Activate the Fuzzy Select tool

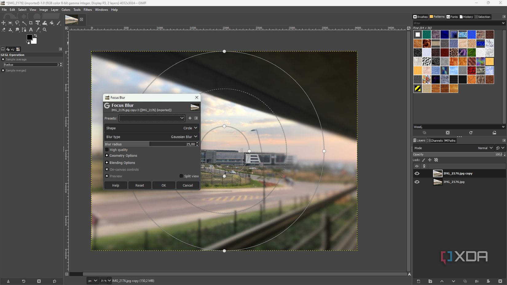point(24,23)
